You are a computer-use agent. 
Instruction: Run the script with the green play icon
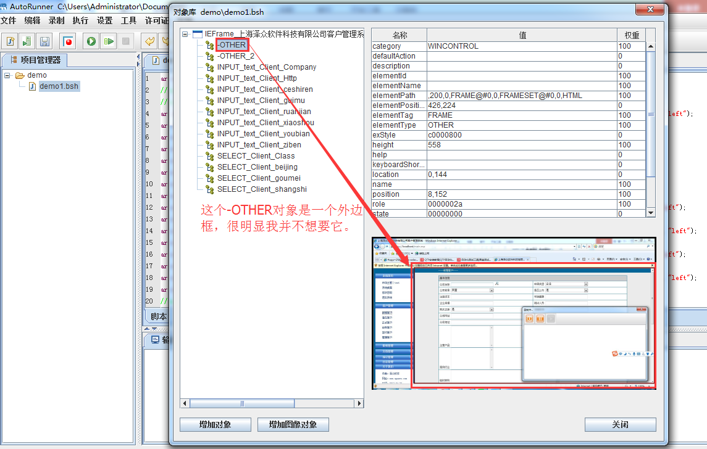click(x=91, y=41)
